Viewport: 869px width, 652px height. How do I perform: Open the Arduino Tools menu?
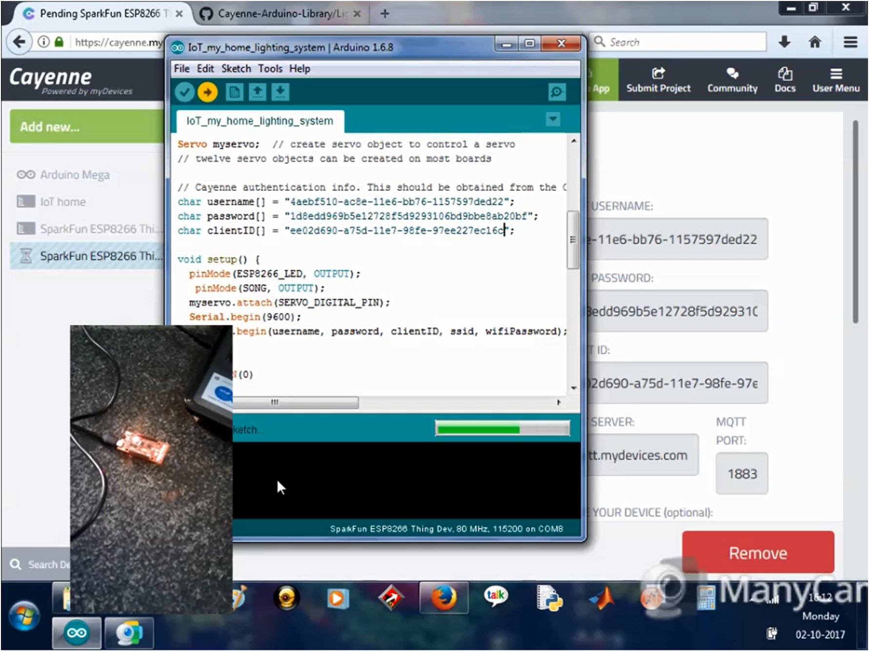tap(270, 69)
